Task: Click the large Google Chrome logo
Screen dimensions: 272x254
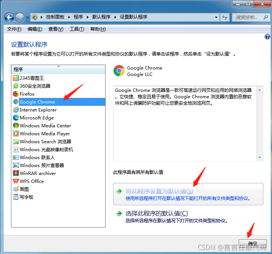Action: coord(119,71)
